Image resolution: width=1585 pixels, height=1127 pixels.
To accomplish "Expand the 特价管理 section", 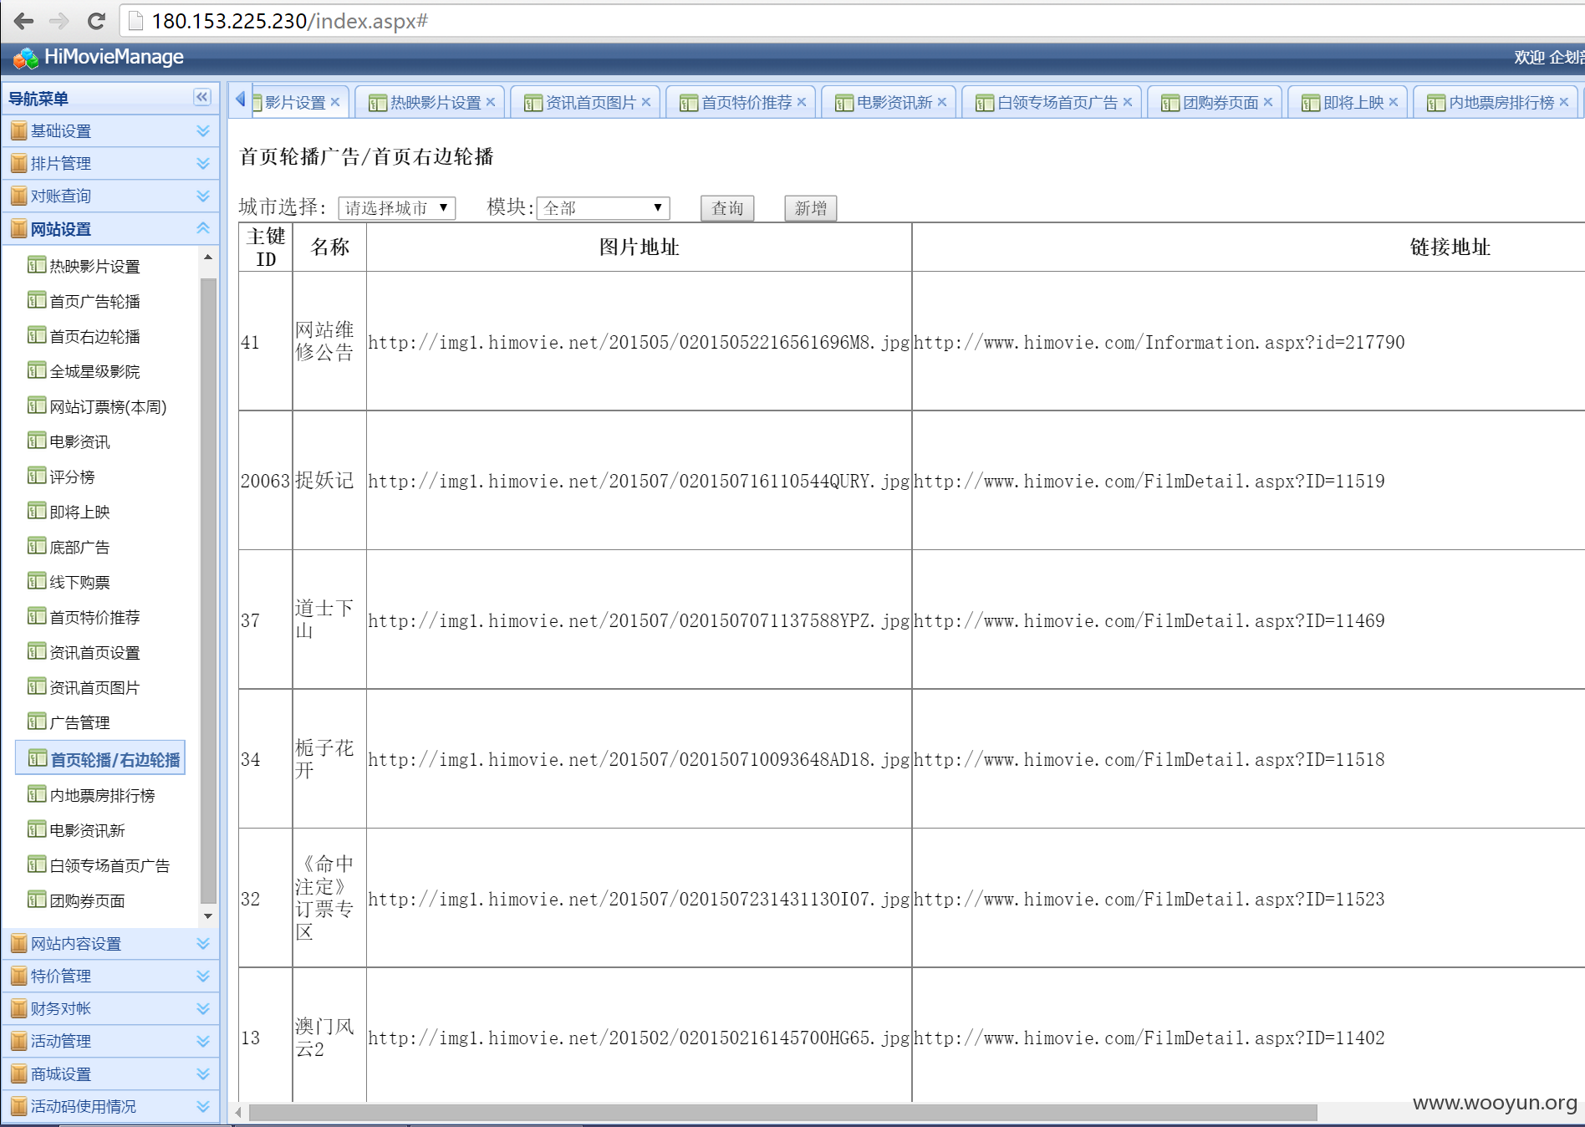I will click(x=202, y=976).
